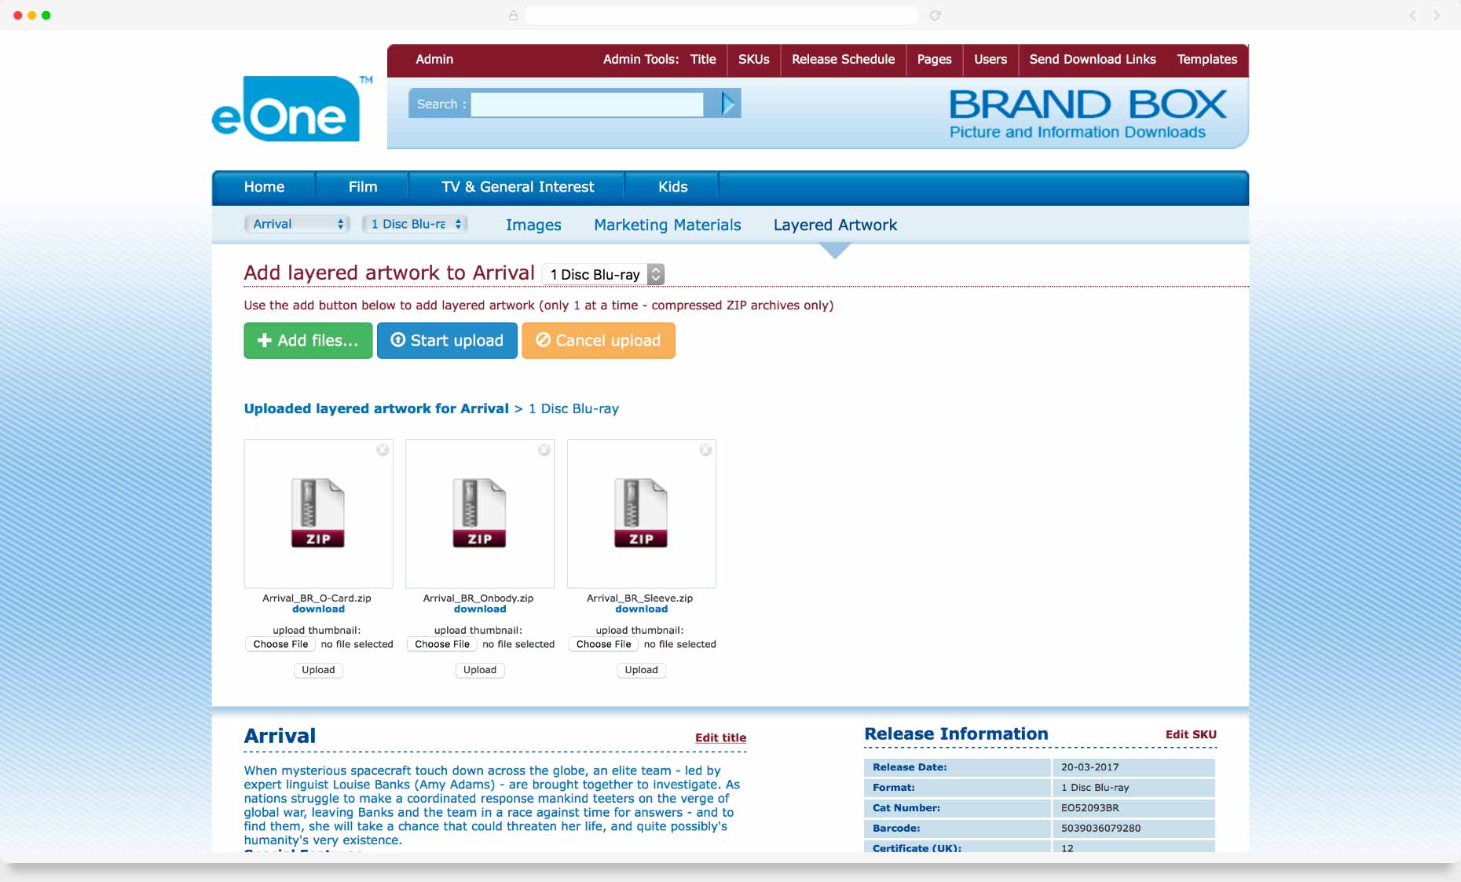Download Arrival_BR_O-Card.zip

(318, 609)
